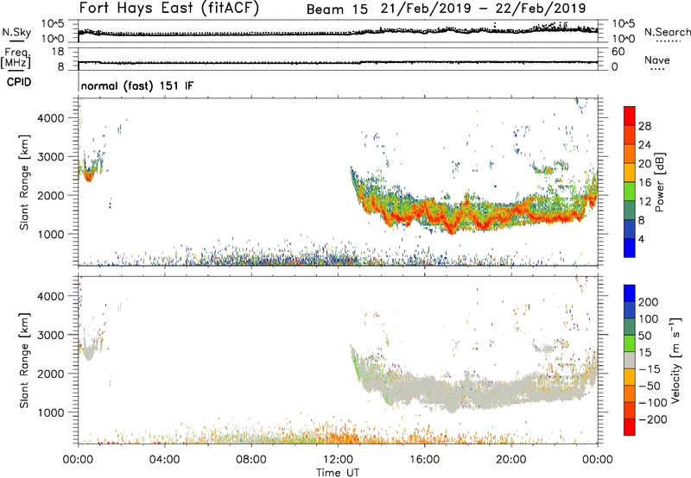Viewport: 691px width, 478px height.
Task: Click the gray band of the velocity color bar
Action: coord(630,360)
